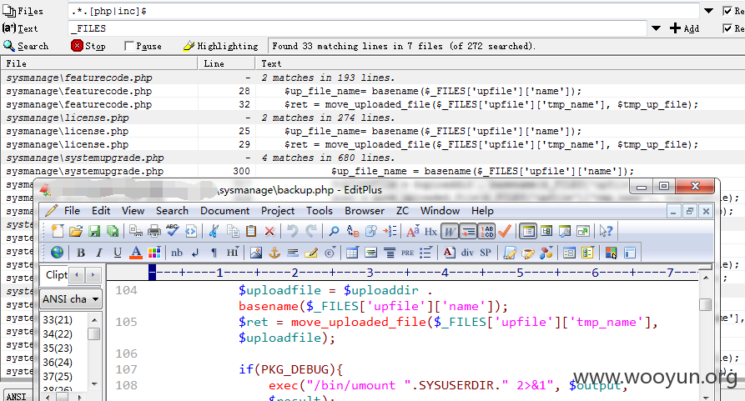Open the color palette dropdown icon
The image size is (745, 401).
(154, 253)
